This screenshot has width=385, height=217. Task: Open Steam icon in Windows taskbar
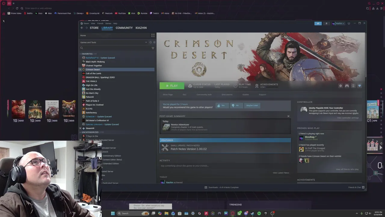(x=252, y=213)
